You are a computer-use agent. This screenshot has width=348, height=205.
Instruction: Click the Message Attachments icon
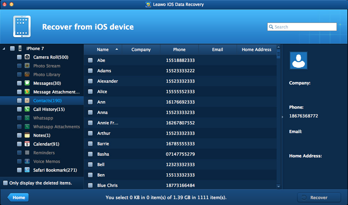point(27,92)
